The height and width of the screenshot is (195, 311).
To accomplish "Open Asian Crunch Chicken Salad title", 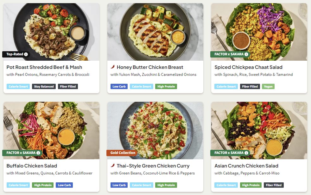I will [246, 166].
